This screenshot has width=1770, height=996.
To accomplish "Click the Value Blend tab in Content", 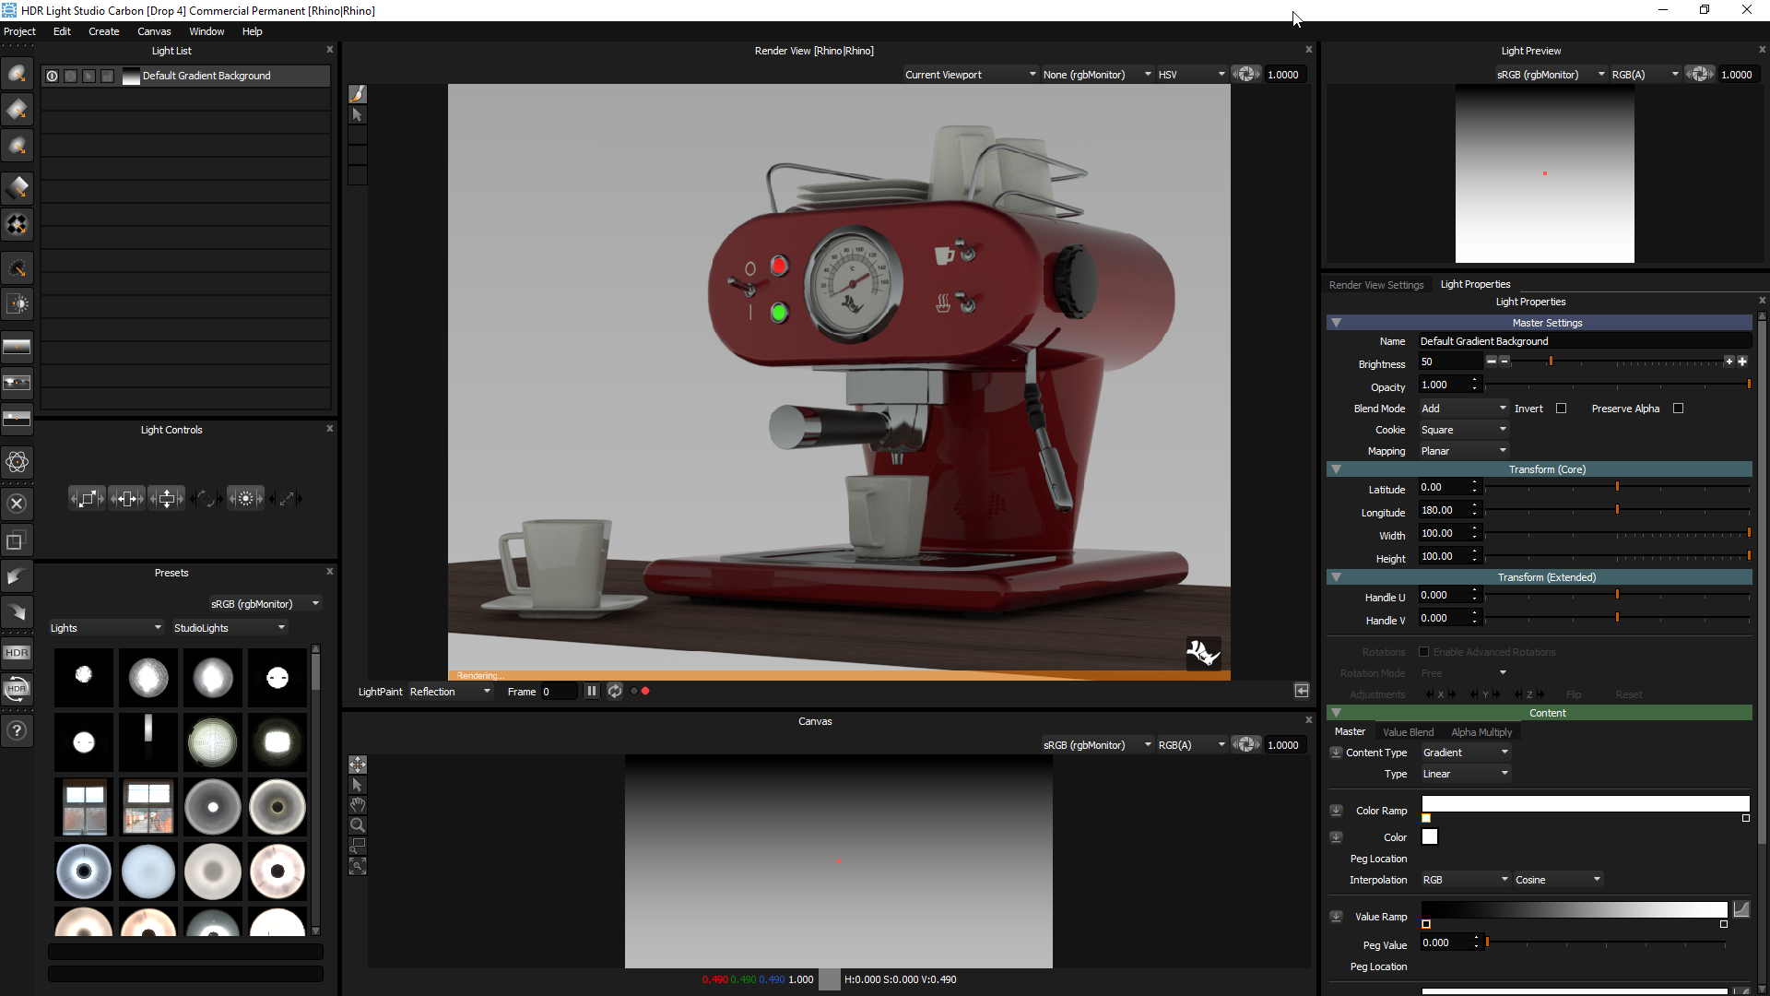I will 1407,732.
